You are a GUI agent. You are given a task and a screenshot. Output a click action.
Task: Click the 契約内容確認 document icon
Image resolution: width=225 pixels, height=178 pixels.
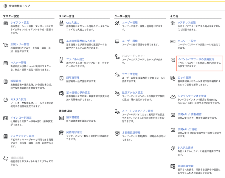point(61,133)
